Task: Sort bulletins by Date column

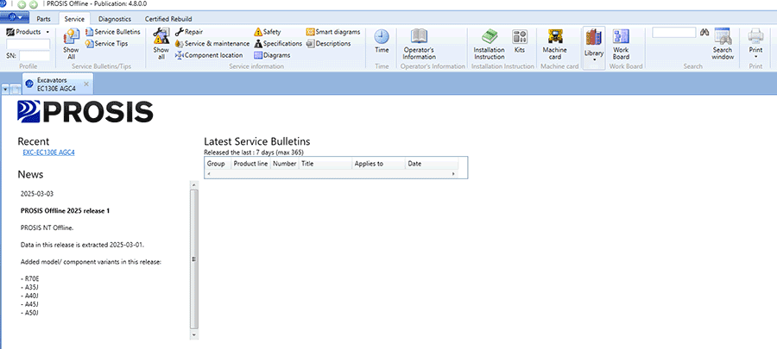Action: (432, 164)
